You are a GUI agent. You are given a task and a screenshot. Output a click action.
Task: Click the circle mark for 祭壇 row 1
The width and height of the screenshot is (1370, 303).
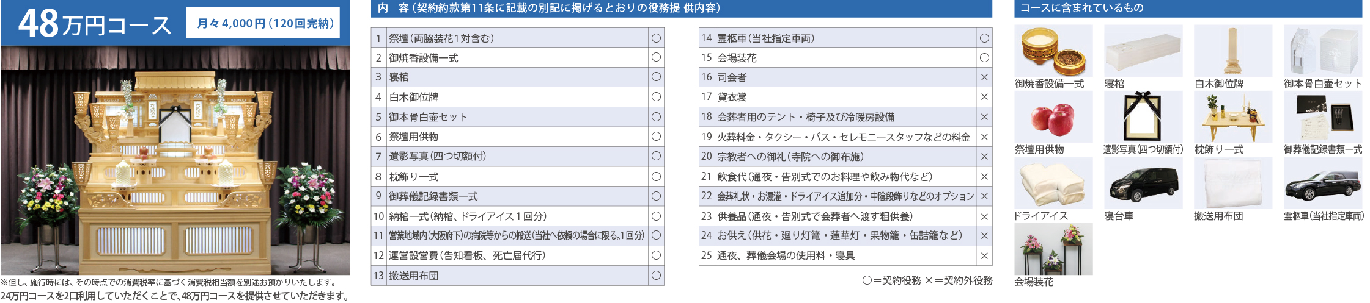tap(656, 38)
